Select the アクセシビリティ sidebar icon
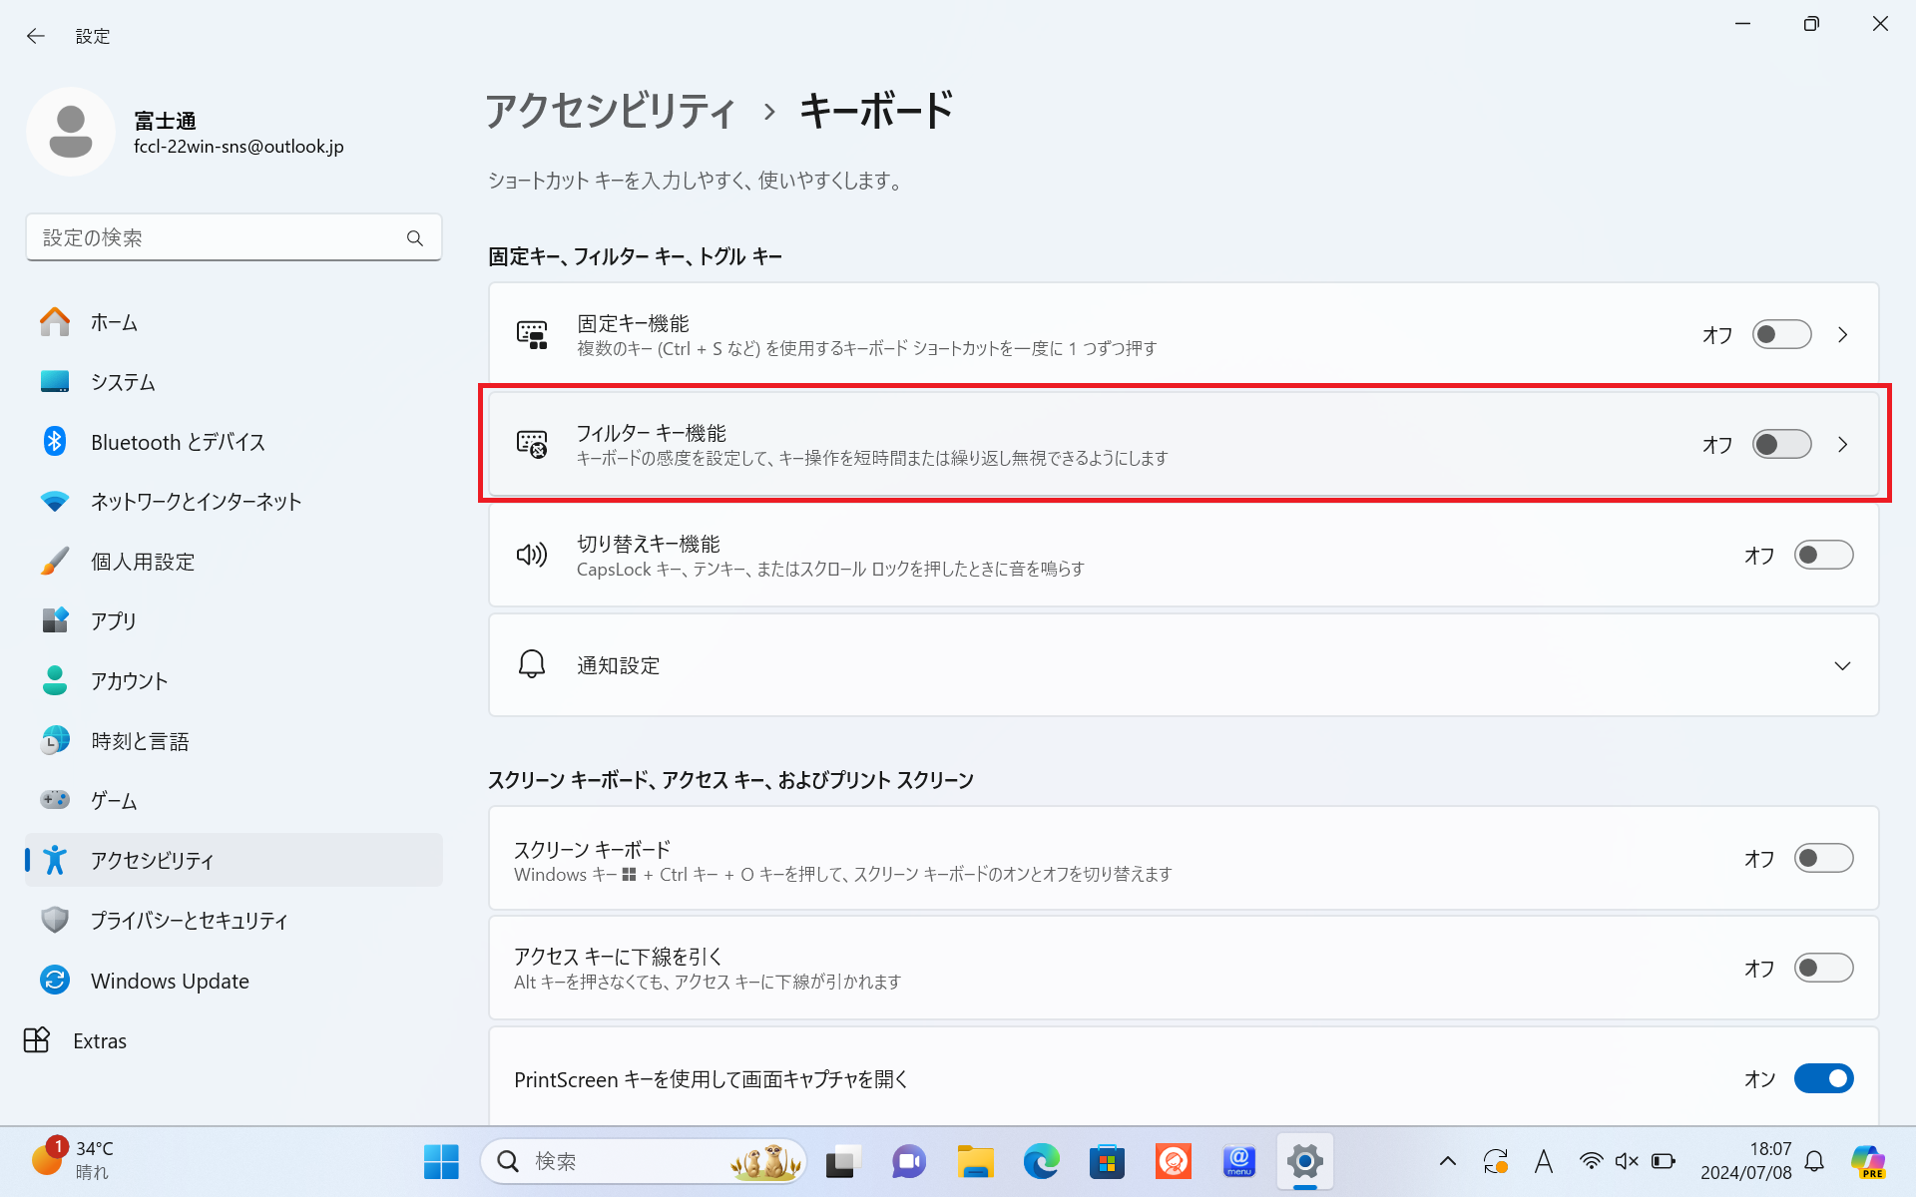Screen dimensions: 1916x1197 click(55, 859)
